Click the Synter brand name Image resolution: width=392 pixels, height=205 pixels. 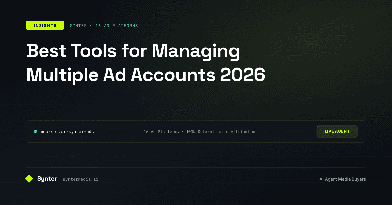point(47,179)
